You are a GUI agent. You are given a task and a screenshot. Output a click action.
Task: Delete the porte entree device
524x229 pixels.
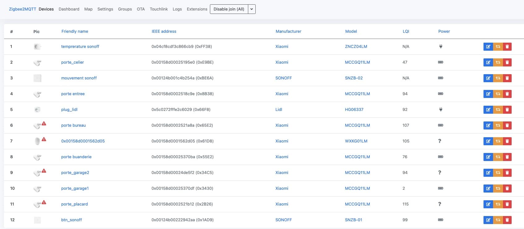[507, 94]
